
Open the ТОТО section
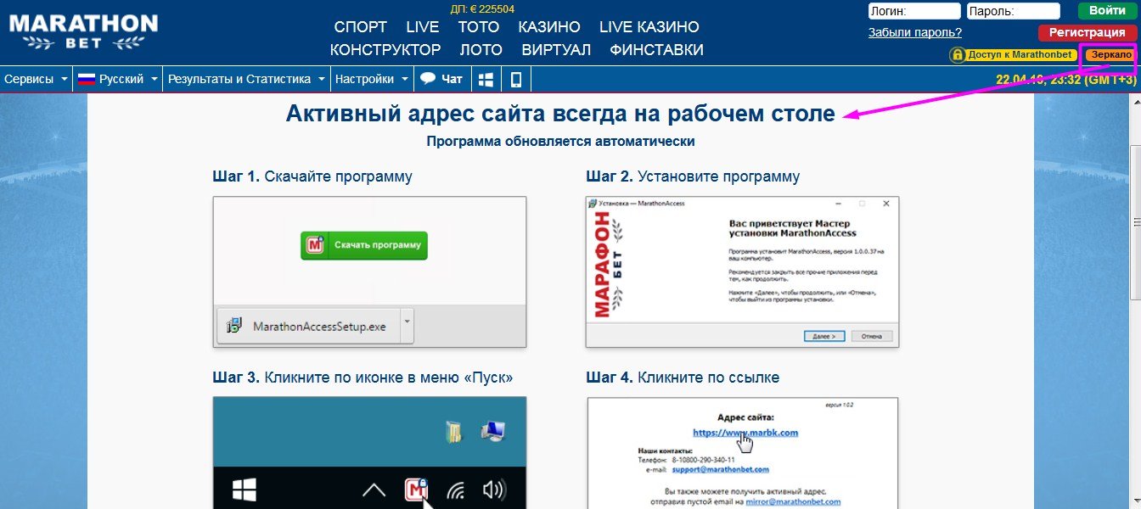coord(479,27)
